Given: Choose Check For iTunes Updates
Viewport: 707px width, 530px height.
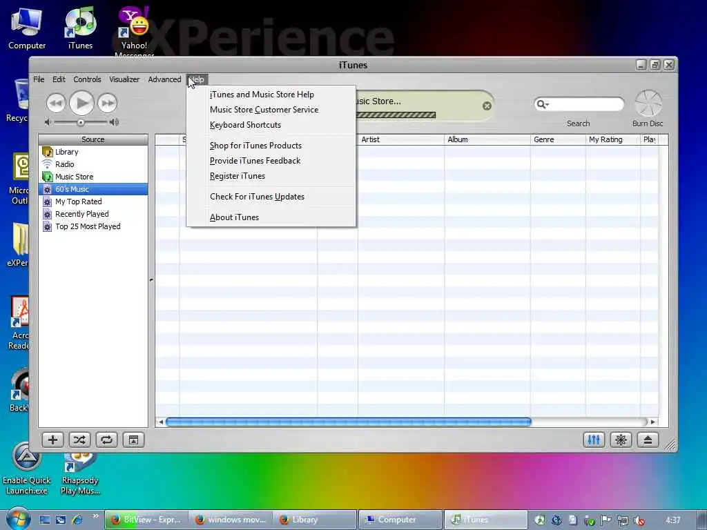Looking at the screenshot, I should coord(271,197).
